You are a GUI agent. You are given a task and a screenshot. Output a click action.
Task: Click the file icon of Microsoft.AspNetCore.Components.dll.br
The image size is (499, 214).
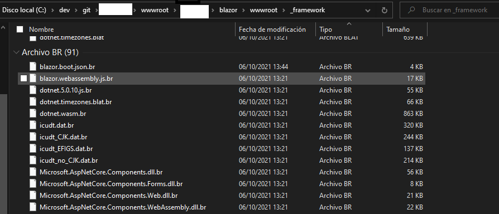[x=33, y=172]
